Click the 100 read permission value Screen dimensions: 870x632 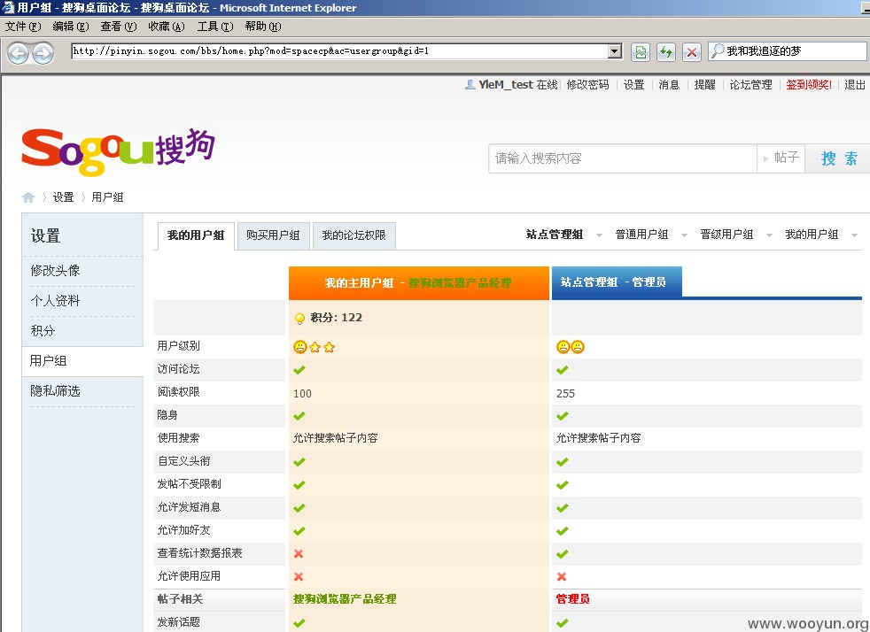pos(302,394)
